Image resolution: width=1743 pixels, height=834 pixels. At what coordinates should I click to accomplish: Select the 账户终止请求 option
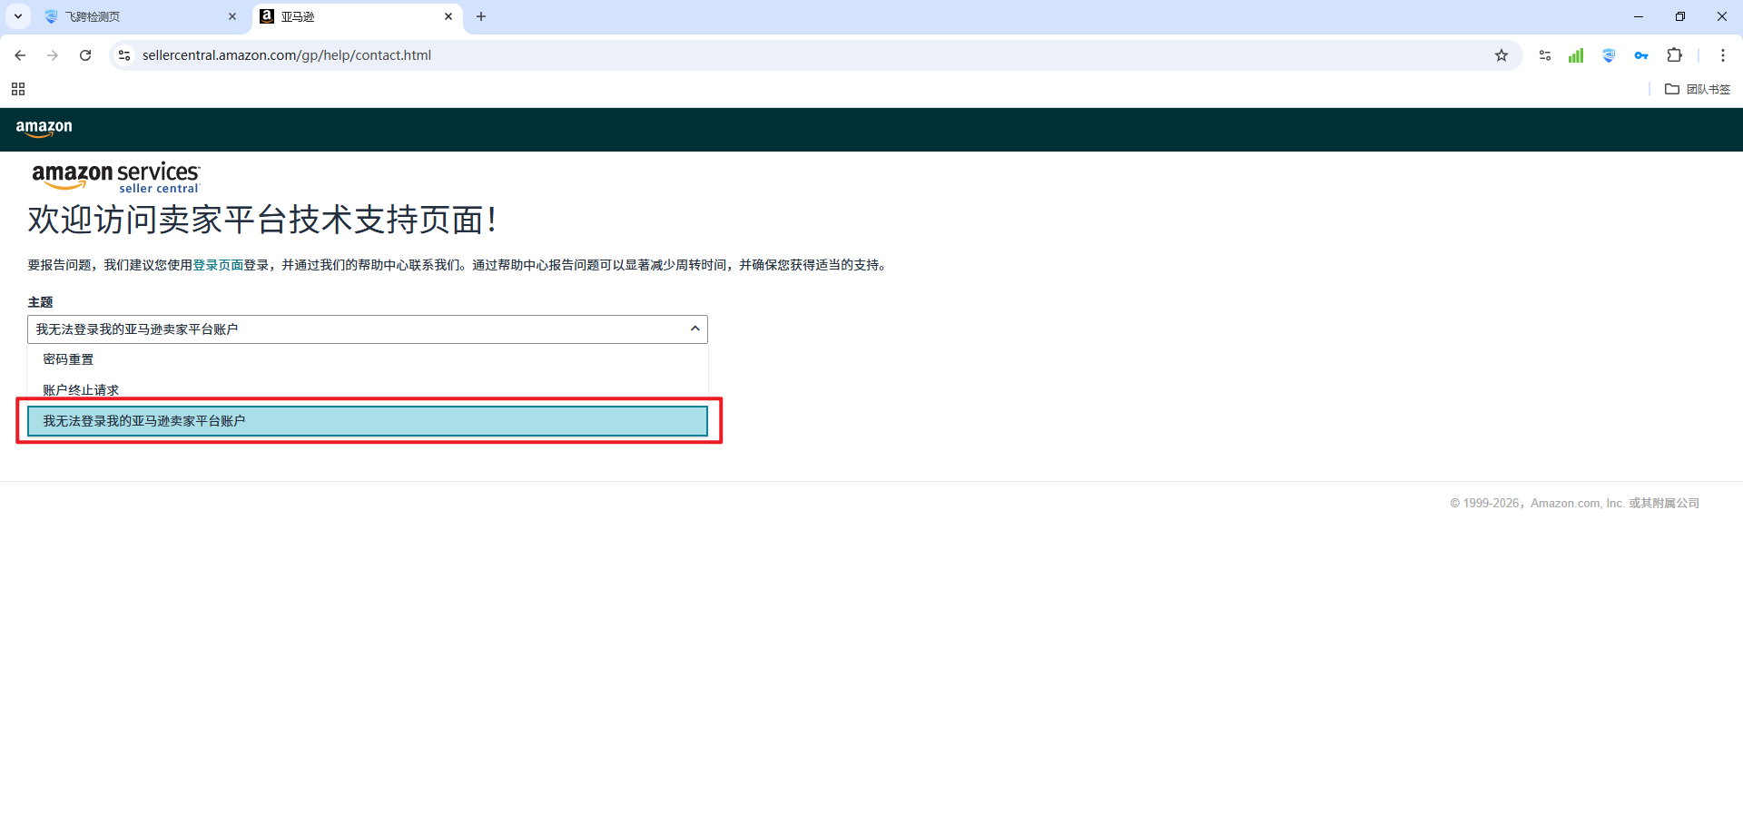point(368,390)
